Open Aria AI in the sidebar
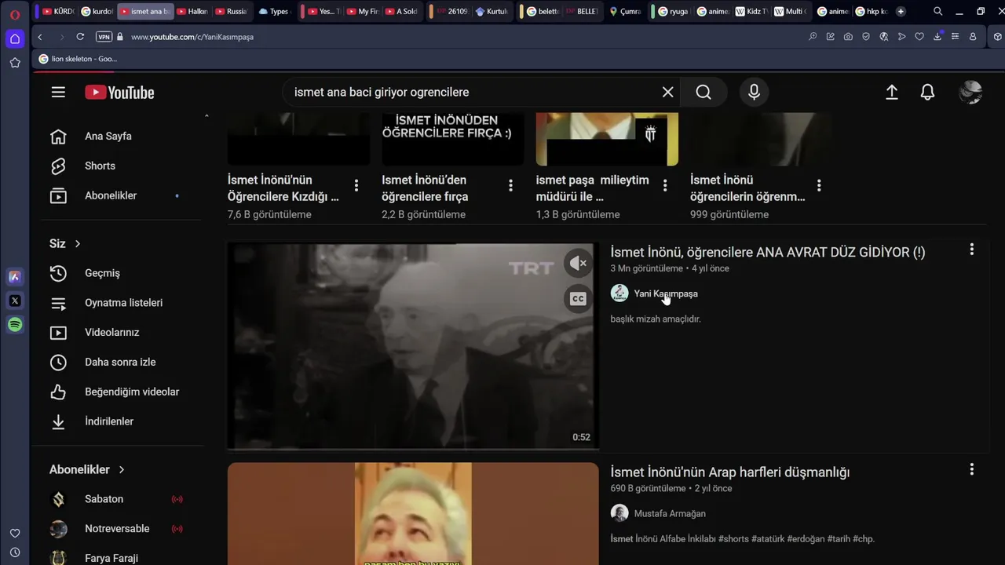Screen dimensions: 1005x565 click(x=15, y=276)
